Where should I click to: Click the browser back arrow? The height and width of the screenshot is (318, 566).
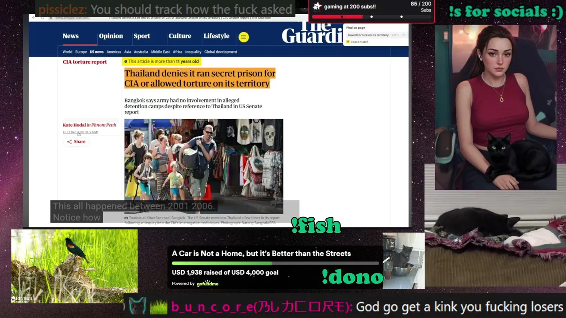[34, 18]
